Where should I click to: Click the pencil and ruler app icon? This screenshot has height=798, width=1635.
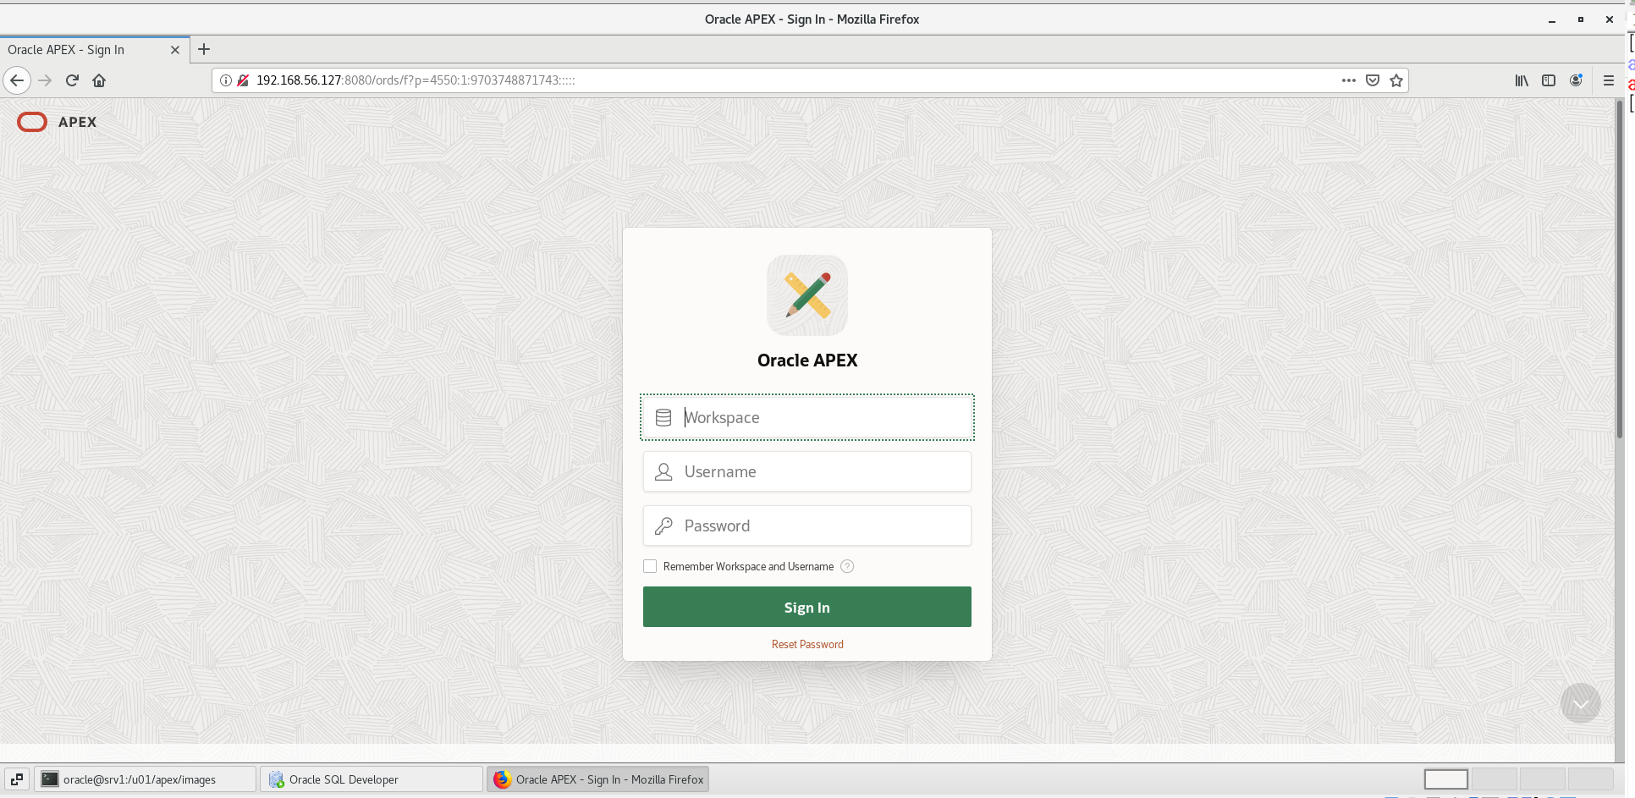click(807, 295)
